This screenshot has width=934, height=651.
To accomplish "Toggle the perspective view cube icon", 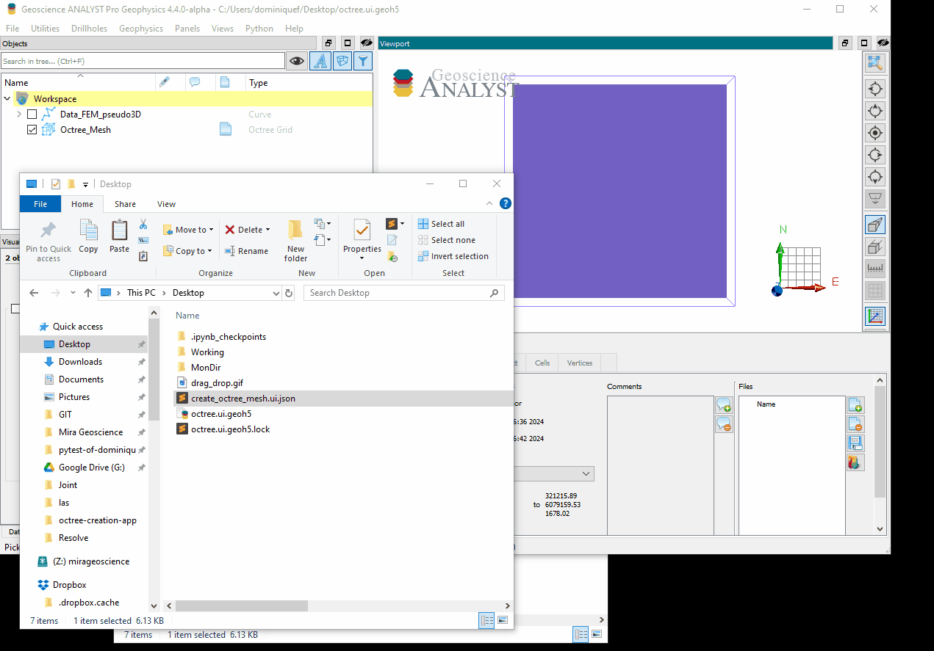I will (x=875, y=225).
